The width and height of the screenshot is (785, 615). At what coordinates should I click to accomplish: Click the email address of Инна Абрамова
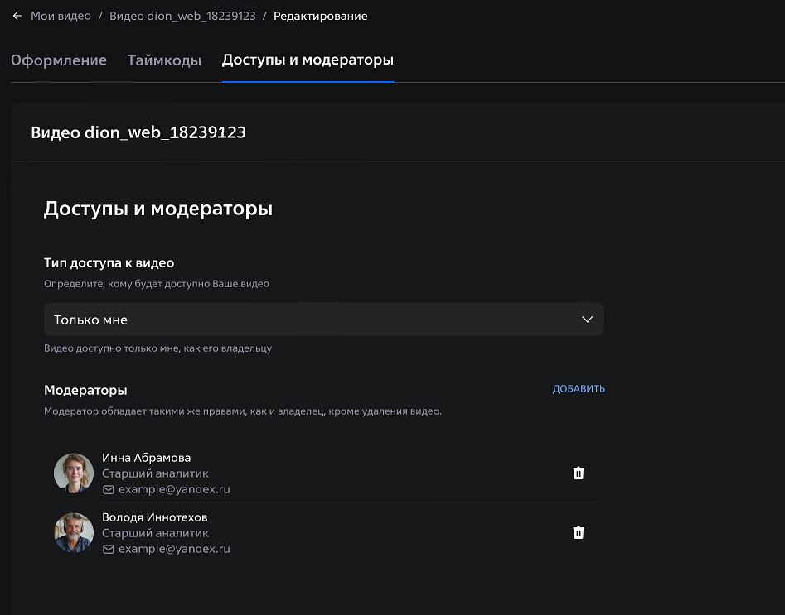coord(174,490)
